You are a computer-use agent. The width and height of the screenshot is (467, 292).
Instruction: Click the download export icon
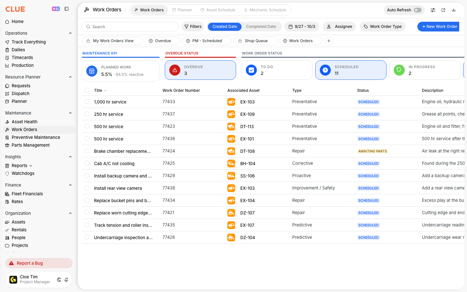click(x=454, y=10)
